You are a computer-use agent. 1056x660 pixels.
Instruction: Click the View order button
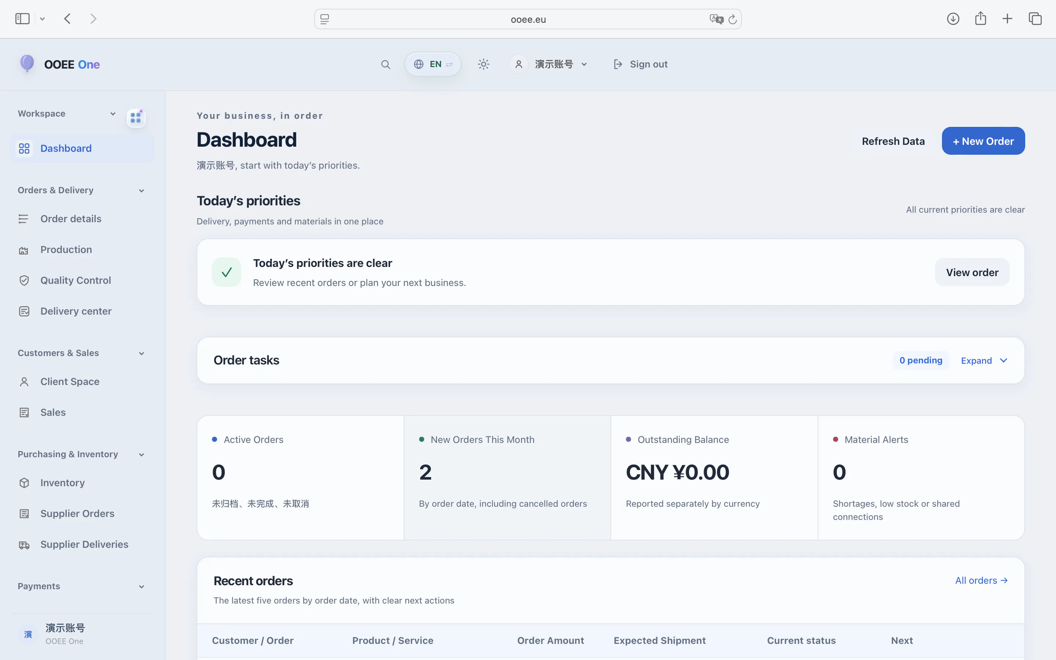click(972, 272)
